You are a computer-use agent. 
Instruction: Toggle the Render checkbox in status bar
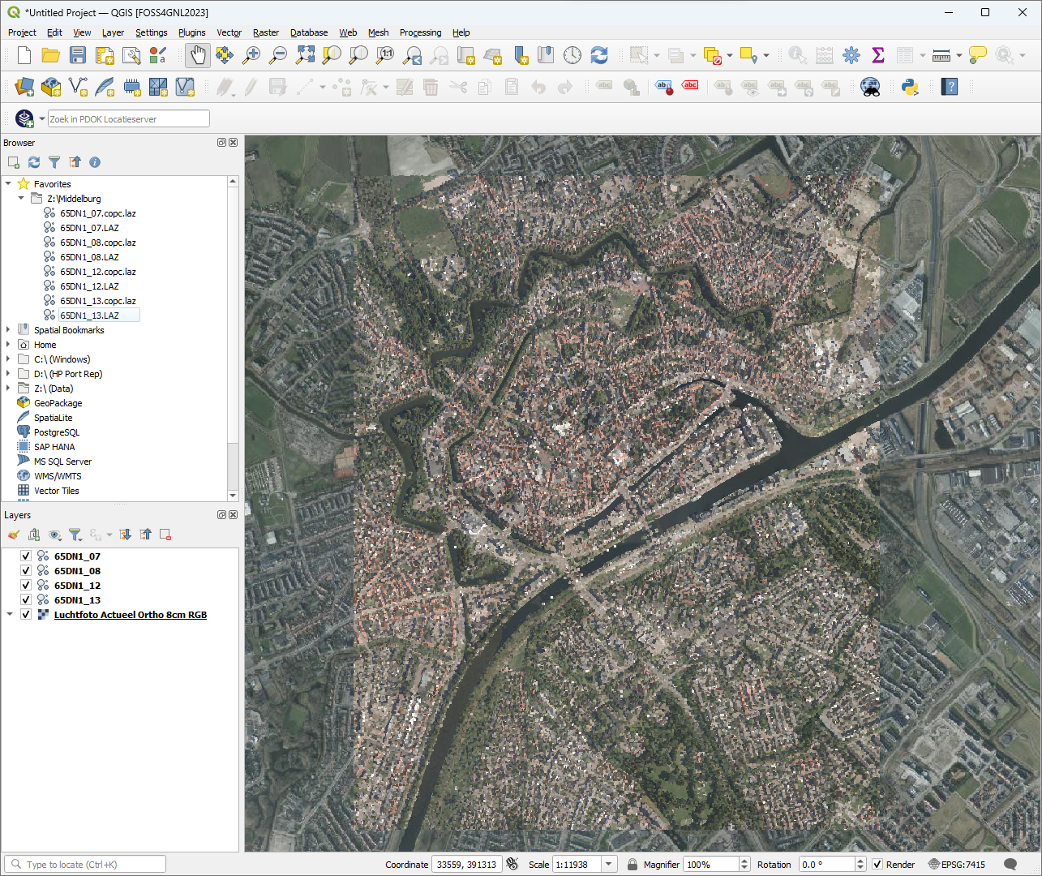click(x=879, y=864)
